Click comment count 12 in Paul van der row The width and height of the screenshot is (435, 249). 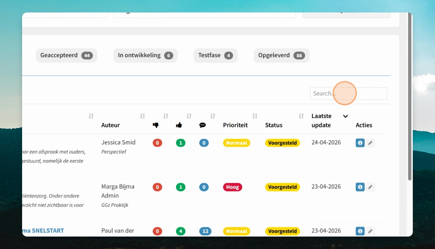[x=205, y=231]
